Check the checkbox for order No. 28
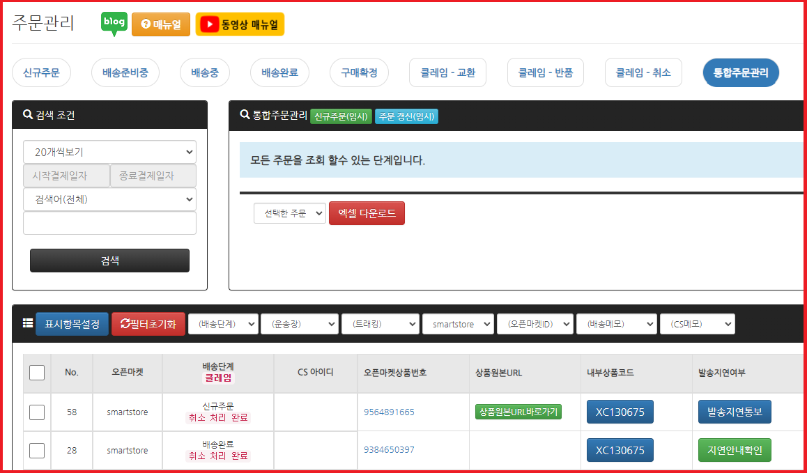Image resolution: width=807 pixels, height=473 pixels. tap(37, 450)
